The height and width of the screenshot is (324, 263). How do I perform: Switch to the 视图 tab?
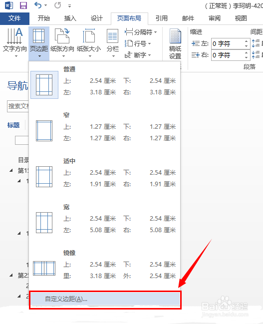click(x=241, y=18)
